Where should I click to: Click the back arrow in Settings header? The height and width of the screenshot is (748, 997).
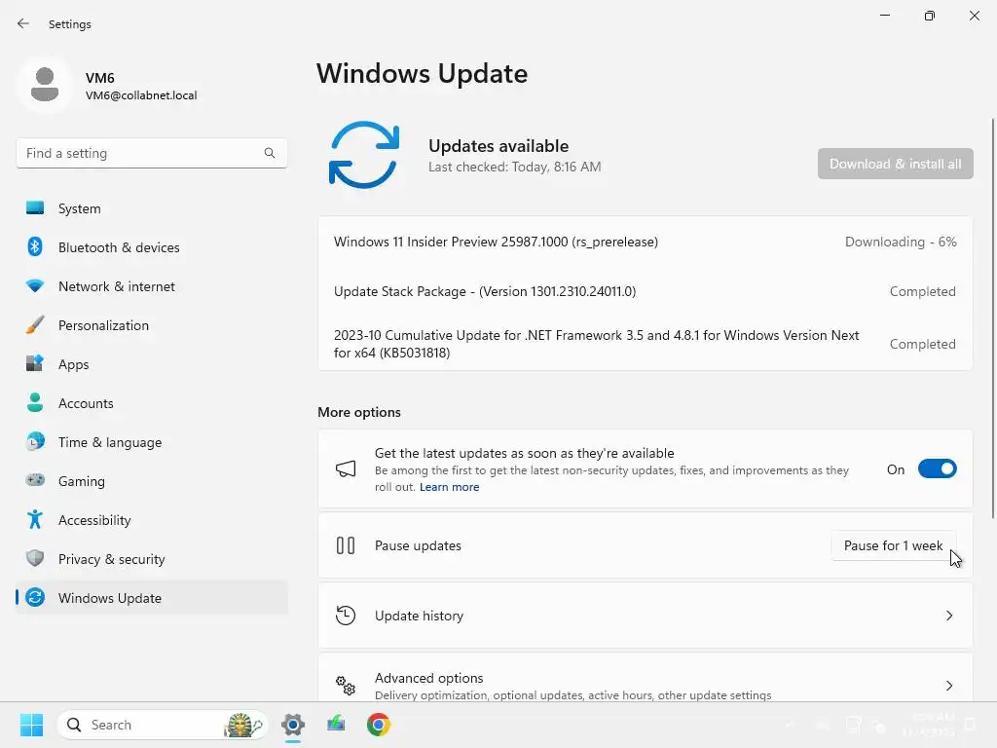(23, 23)
